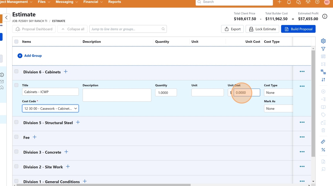Check the Fee group checkbox
The height and width of the screenshot is (186, 333).
[x=16, y=137]
